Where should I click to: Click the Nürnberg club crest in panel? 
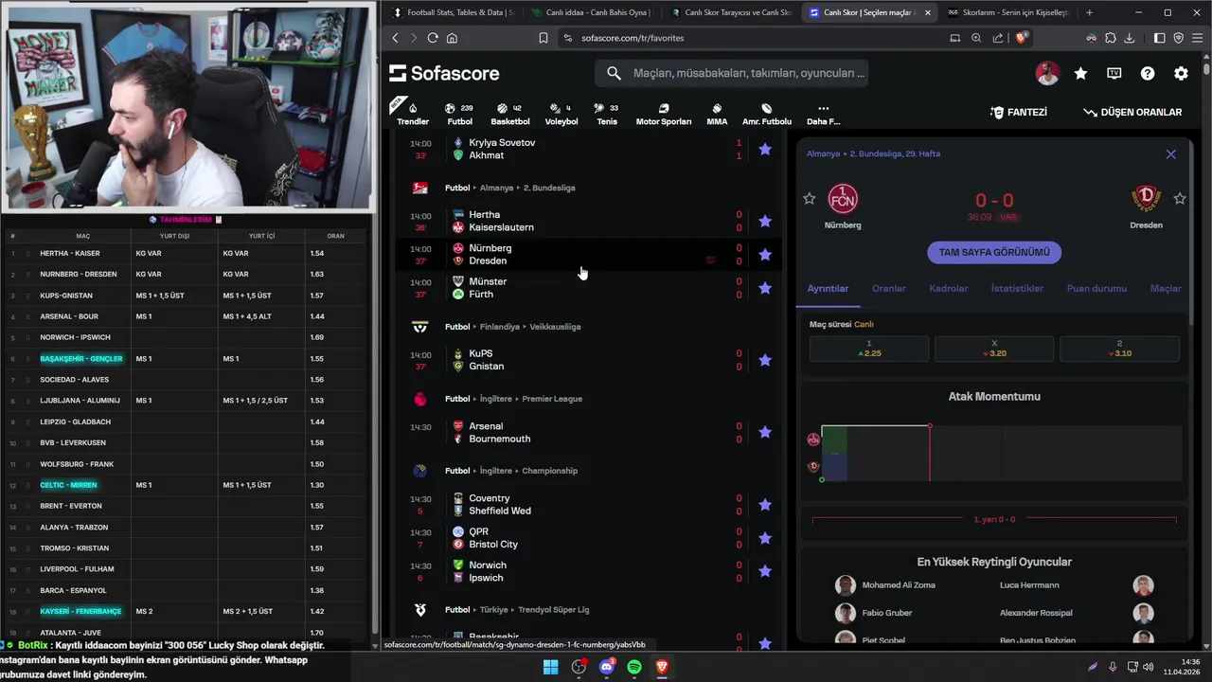coord(843,198)
